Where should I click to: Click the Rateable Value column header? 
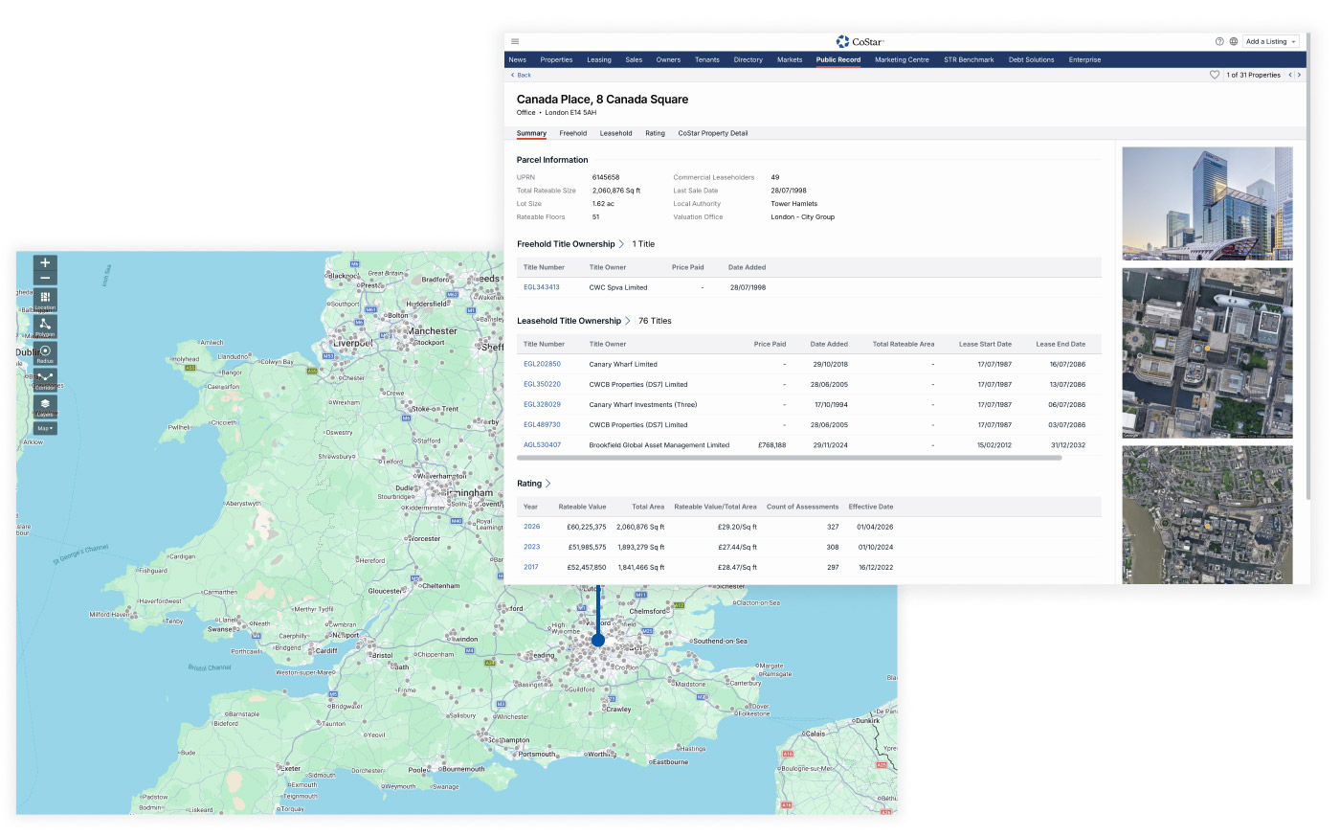point(582,507)
